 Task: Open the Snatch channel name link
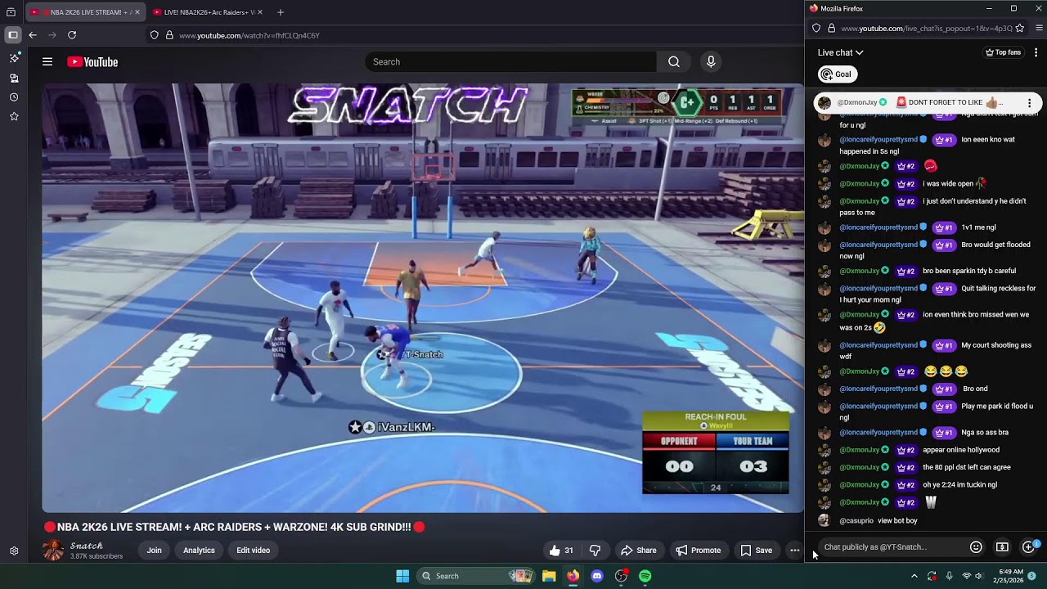coord(86,546)
